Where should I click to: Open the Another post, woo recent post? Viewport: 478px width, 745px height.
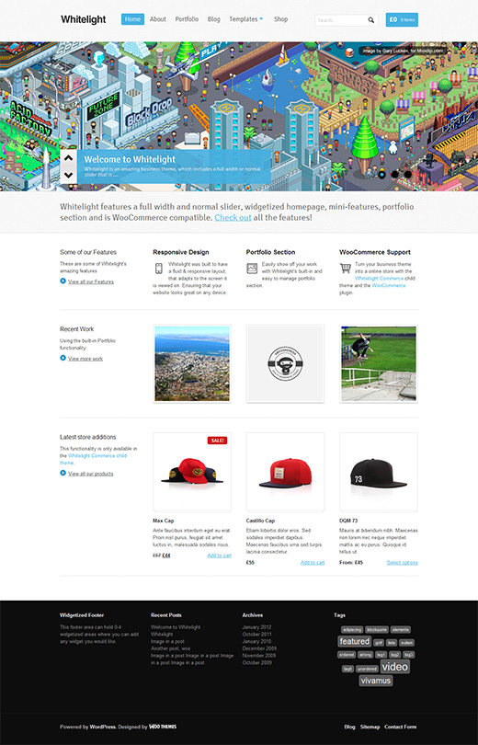(170, 648)
